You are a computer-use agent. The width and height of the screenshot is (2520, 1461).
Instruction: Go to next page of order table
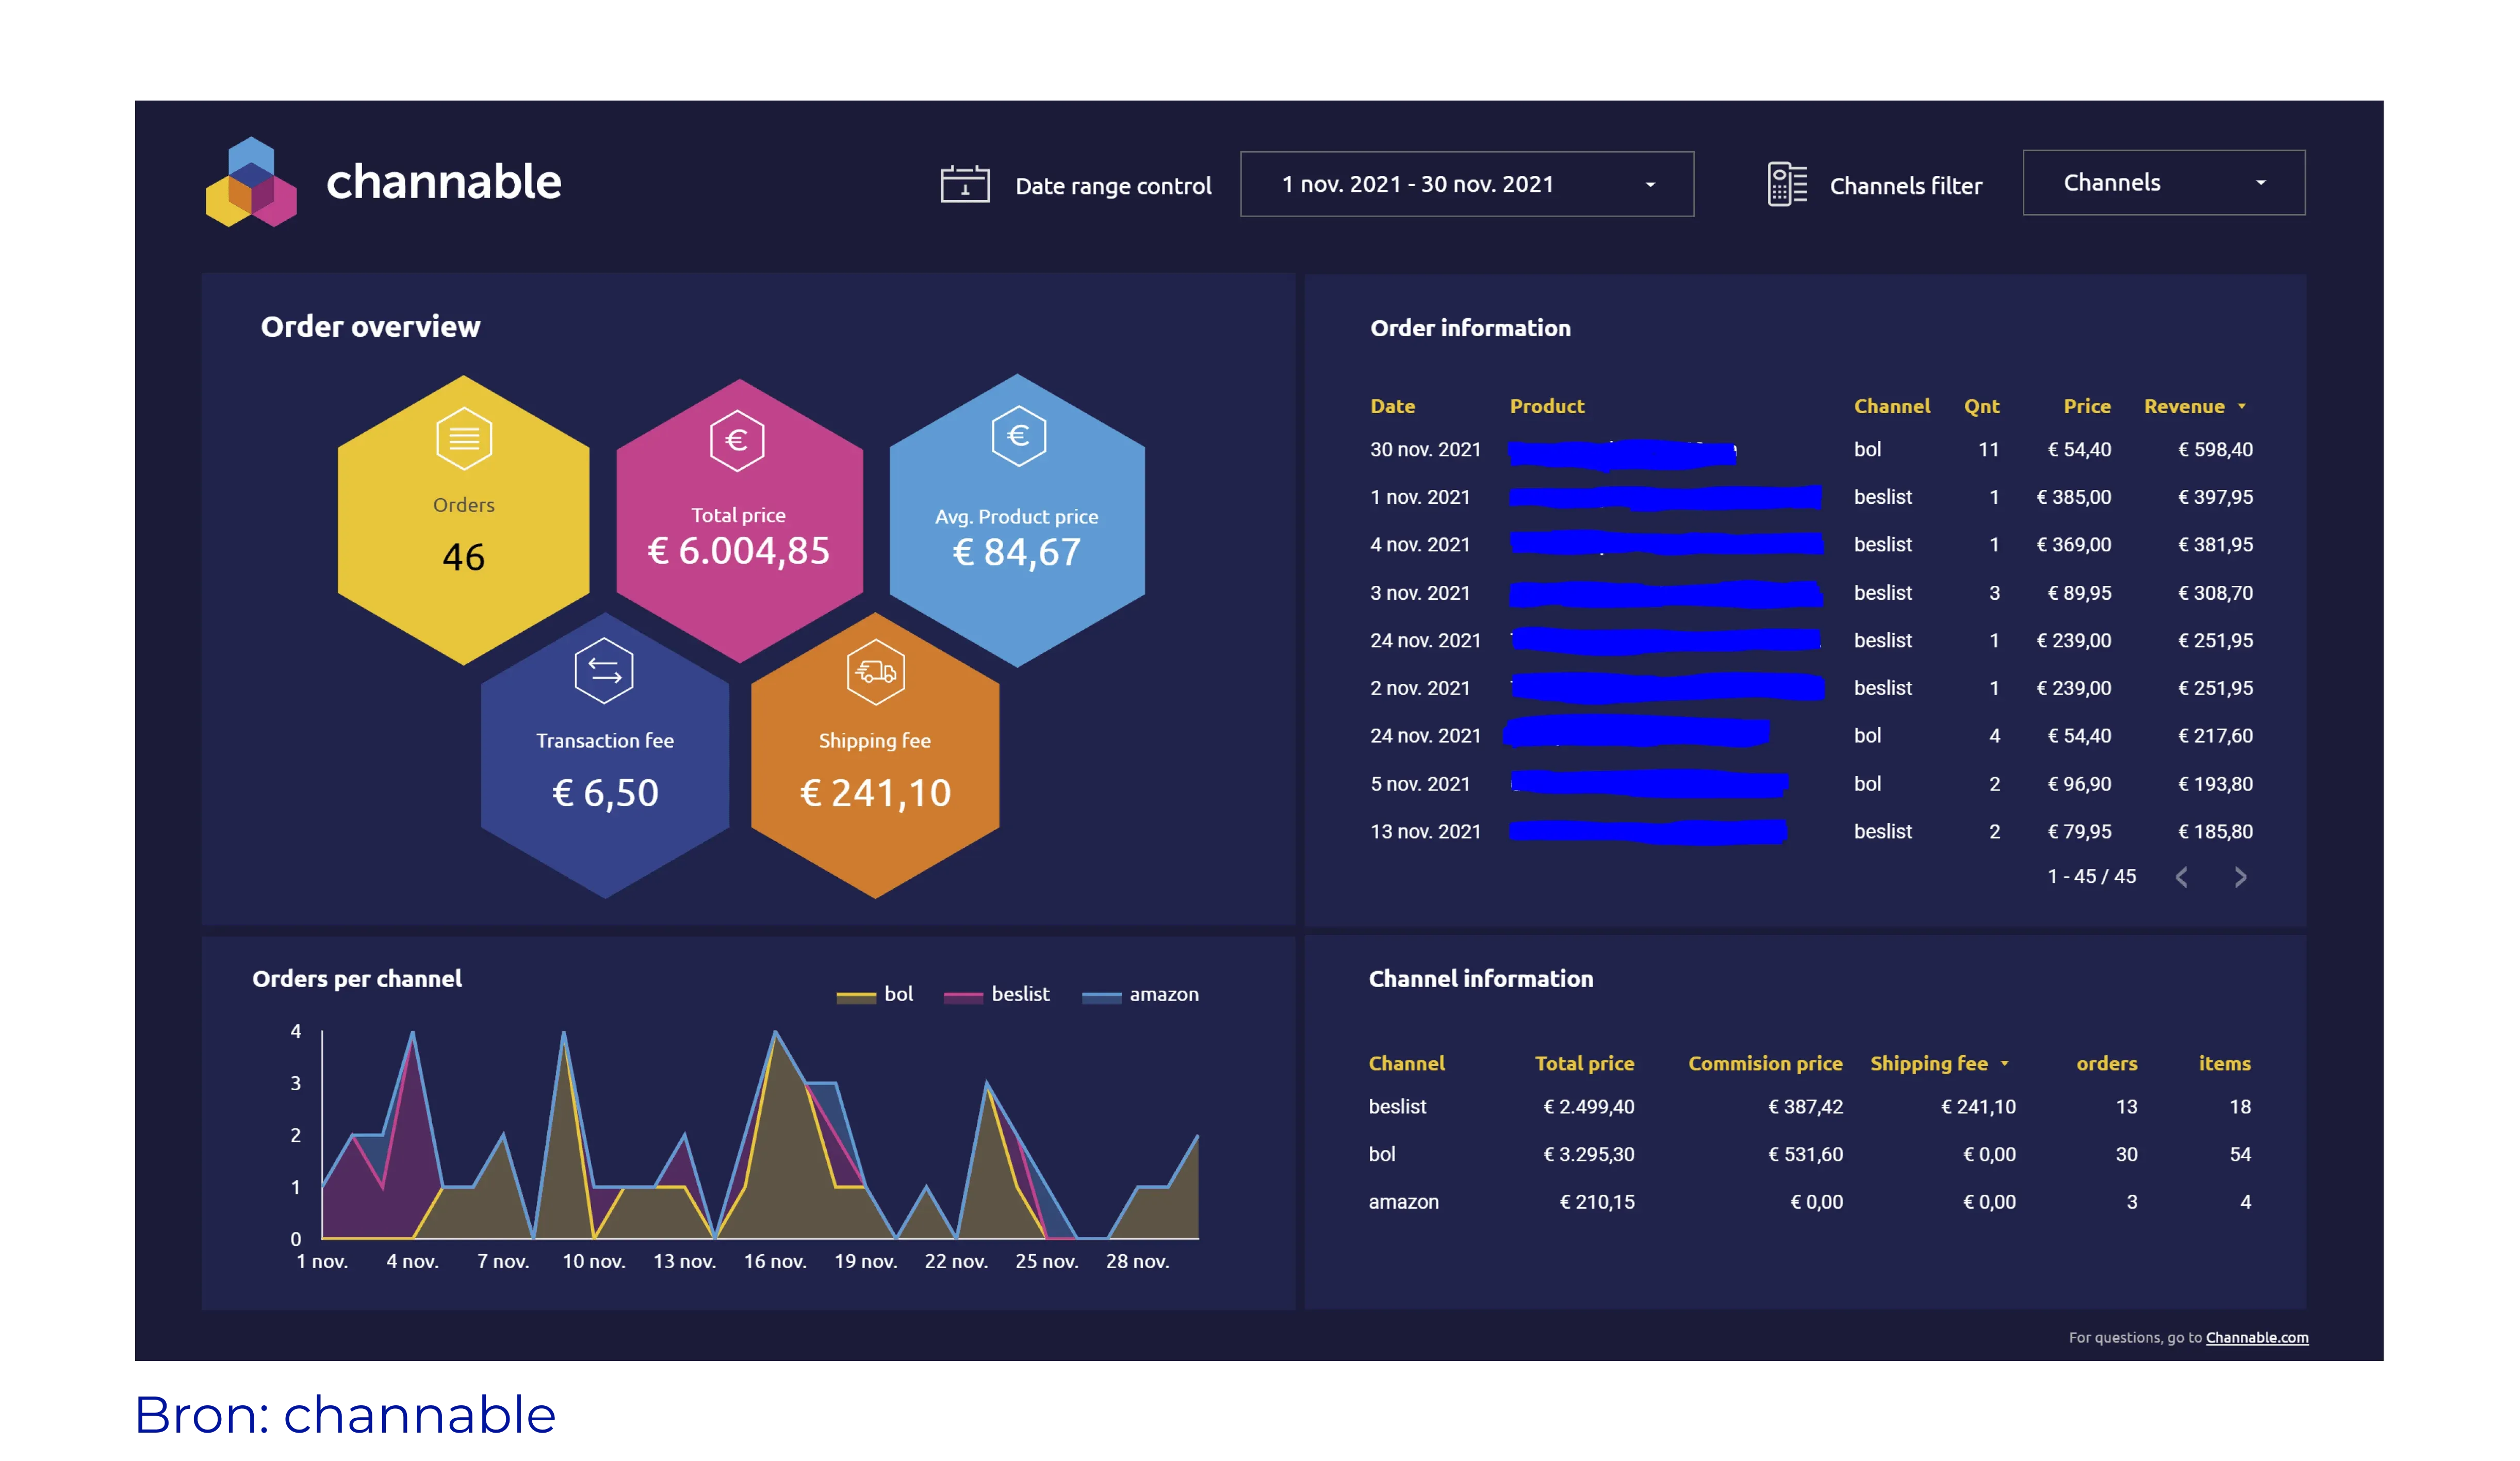[2240, 877]
